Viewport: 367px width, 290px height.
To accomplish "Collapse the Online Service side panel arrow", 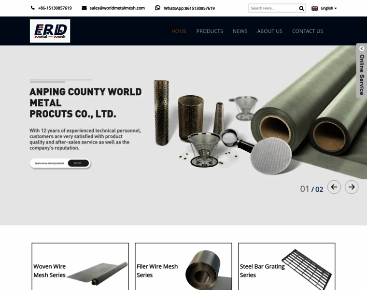I will [362, 48].
